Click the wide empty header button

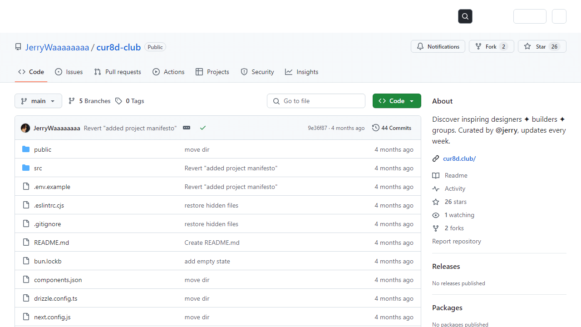(x=530, y=16)
